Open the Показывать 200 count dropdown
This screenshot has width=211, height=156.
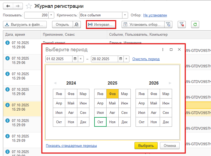pos(51,15)
